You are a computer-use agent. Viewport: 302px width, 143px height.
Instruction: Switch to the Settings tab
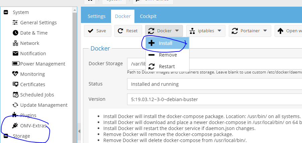96,16
